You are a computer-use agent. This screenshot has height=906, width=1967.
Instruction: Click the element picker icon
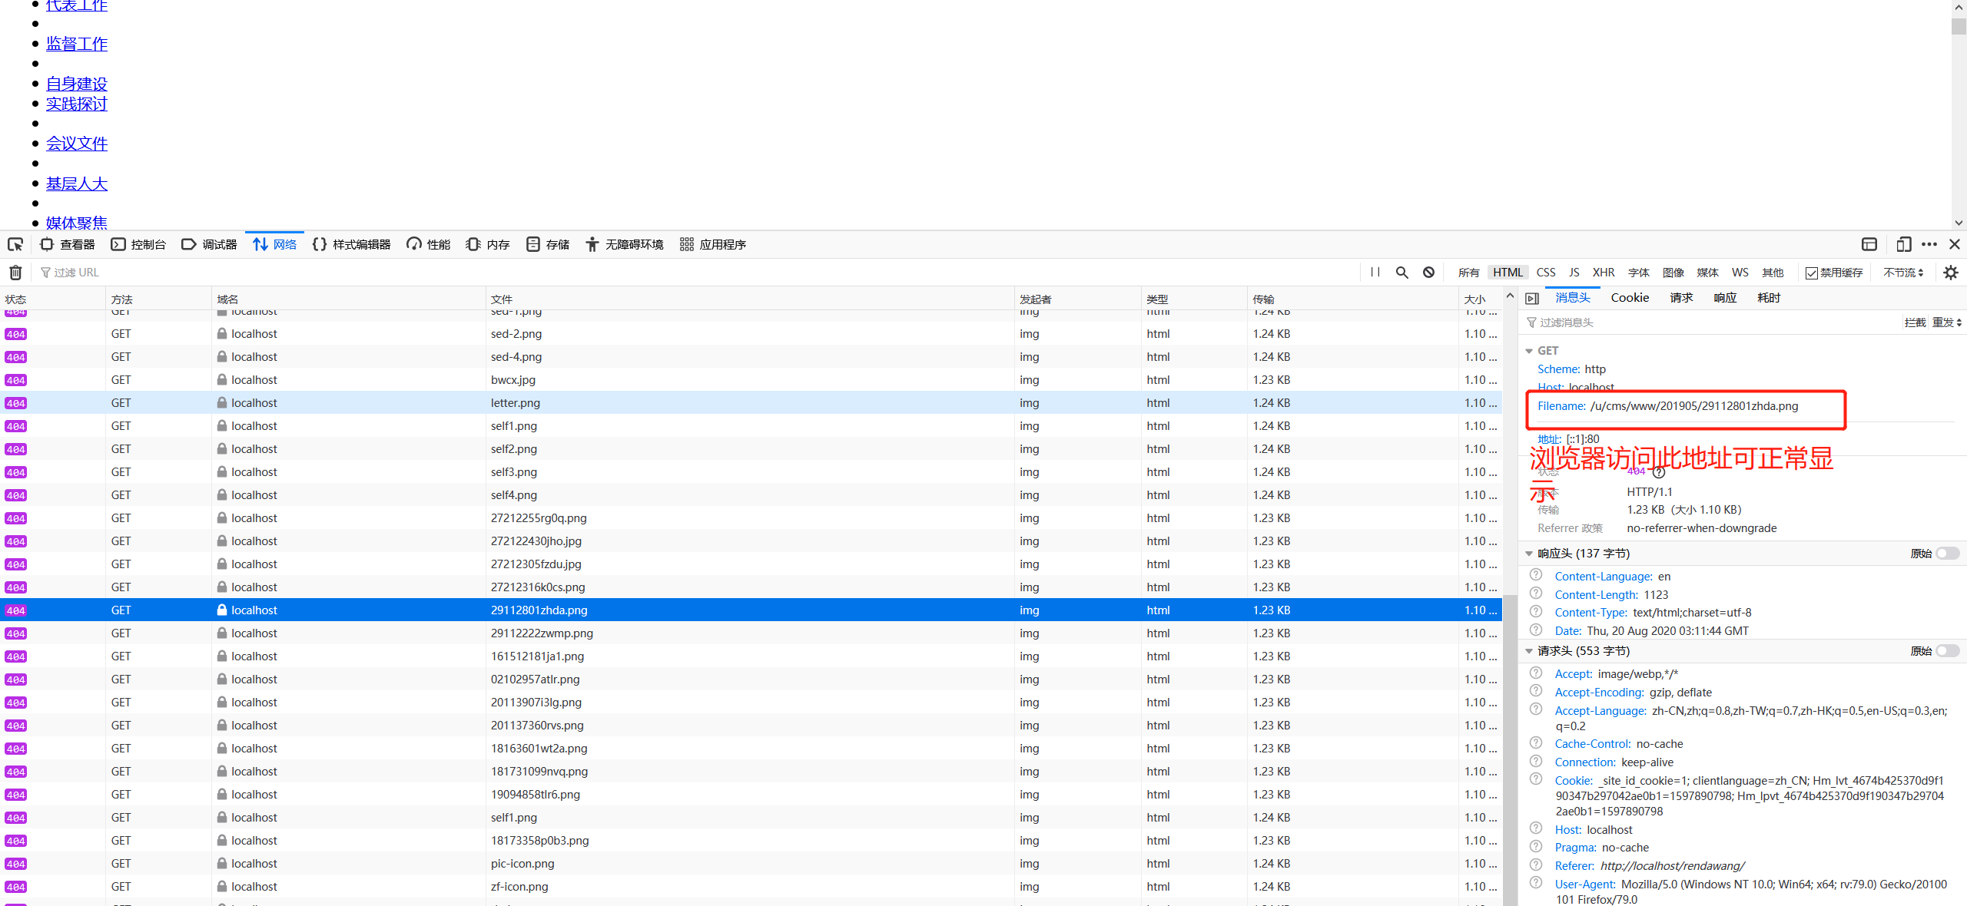[15, 244]
